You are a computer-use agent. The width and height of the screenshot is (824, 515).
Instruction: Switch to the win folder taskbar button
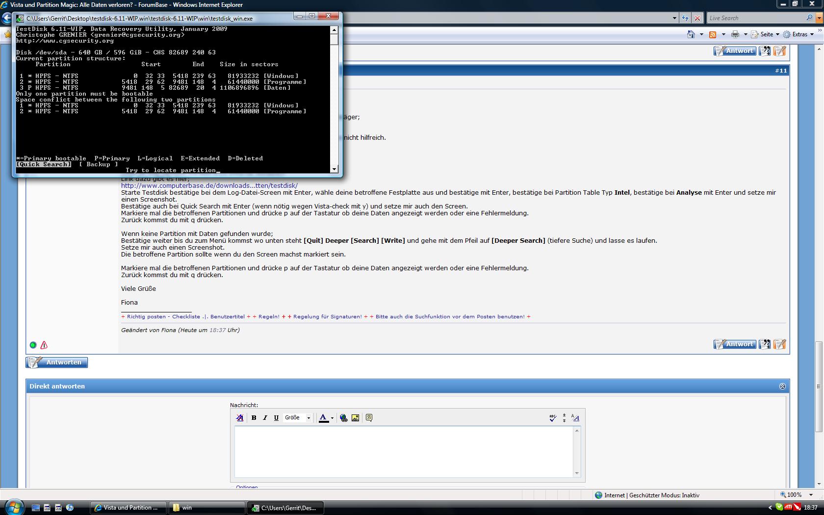[206, 508]
